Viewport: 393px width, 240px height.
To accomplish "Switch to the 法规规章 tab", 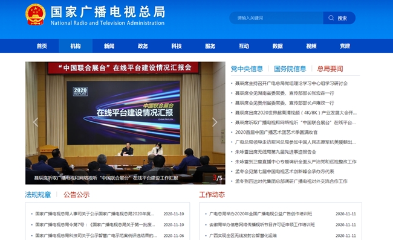I will coord(38,195).
